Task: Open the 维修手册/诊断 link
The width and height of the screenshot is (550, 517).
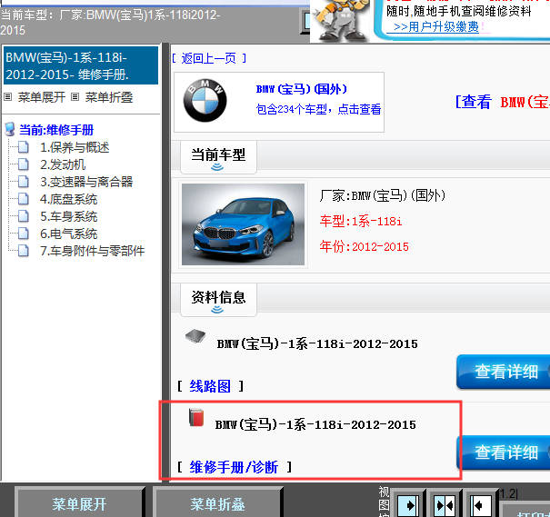Action: tap(234, 467)
